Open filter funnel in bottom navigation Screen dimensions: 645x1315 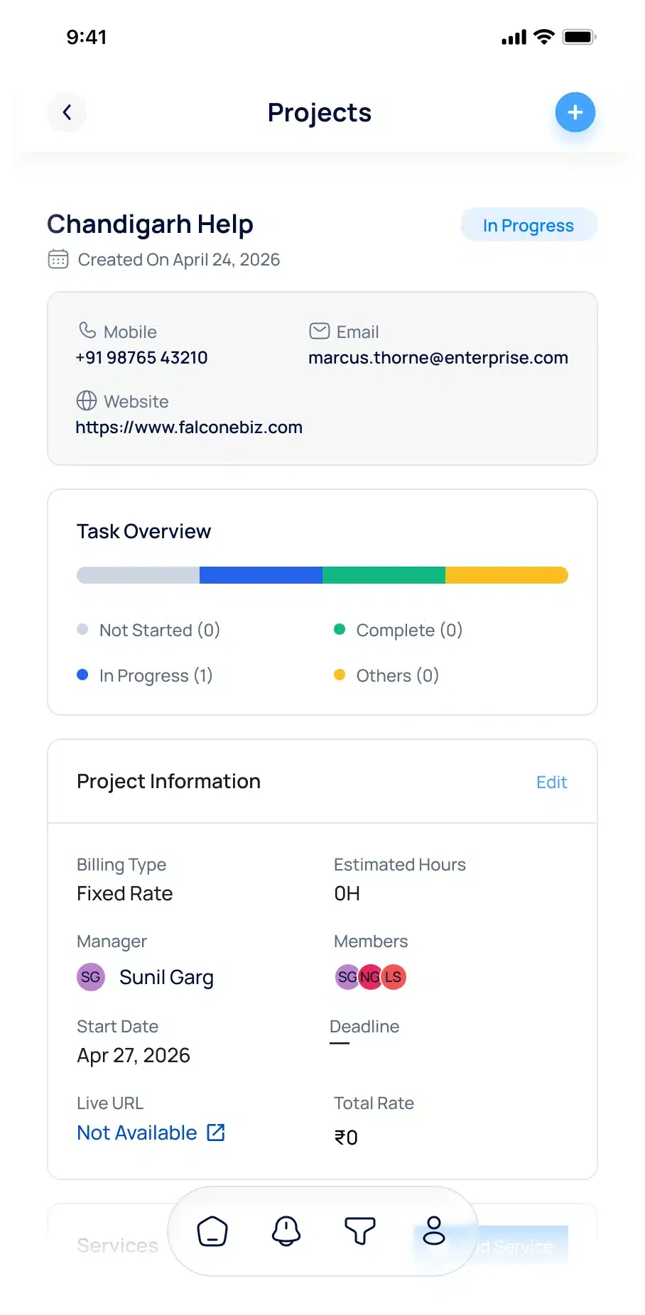(360, 1231)
